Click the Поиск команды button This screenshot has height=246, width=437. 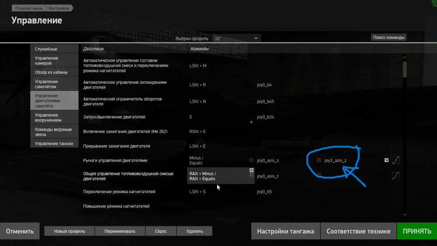tap(388, 37)
